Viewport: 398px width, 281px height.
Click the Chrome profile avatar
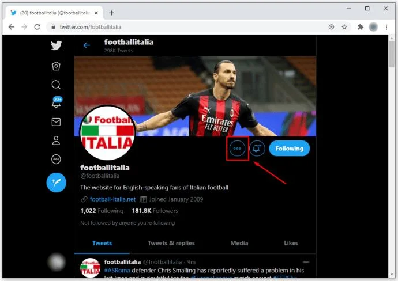[373, 27]
